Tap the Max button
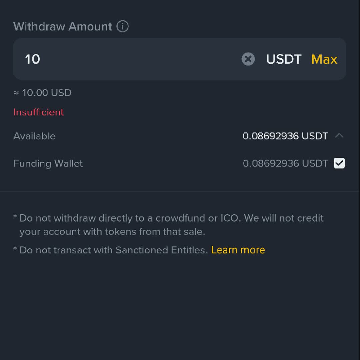Screen dimensions: 360x360 point(324,59)
